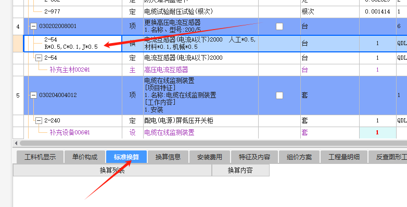The width and height of the screenshot is (407, 207).
Task: Collapse the 2-54 定 sub-item node
Action: [x=39, y=58]
